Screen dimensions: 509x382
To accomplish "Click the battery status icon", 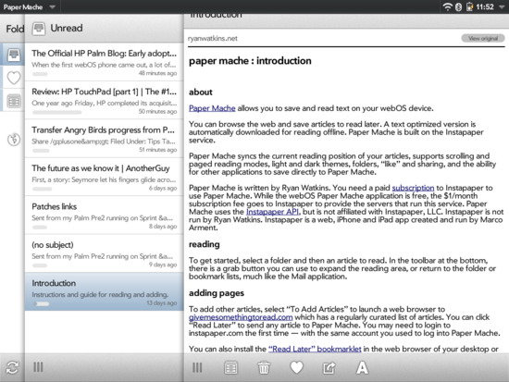I will pos(469,6).
